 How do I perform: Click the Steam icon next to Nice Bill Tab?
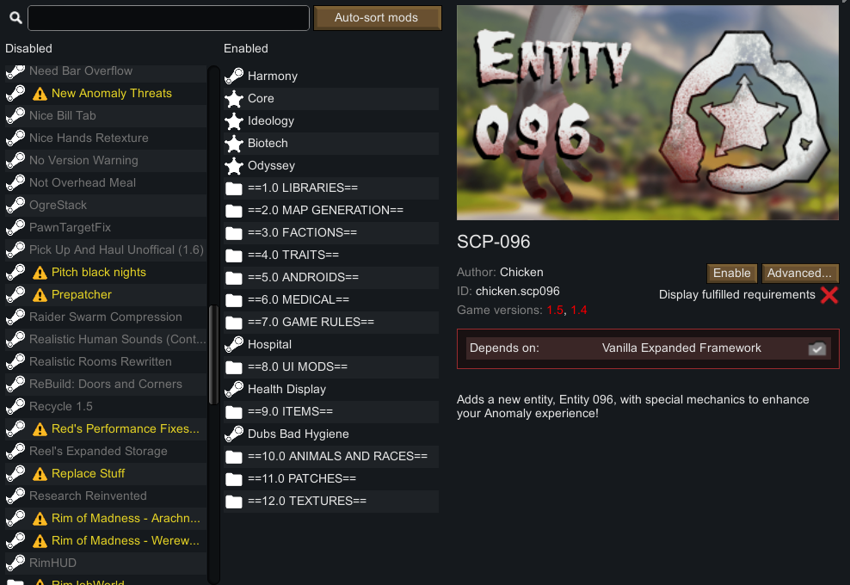(x=15, y=115)
